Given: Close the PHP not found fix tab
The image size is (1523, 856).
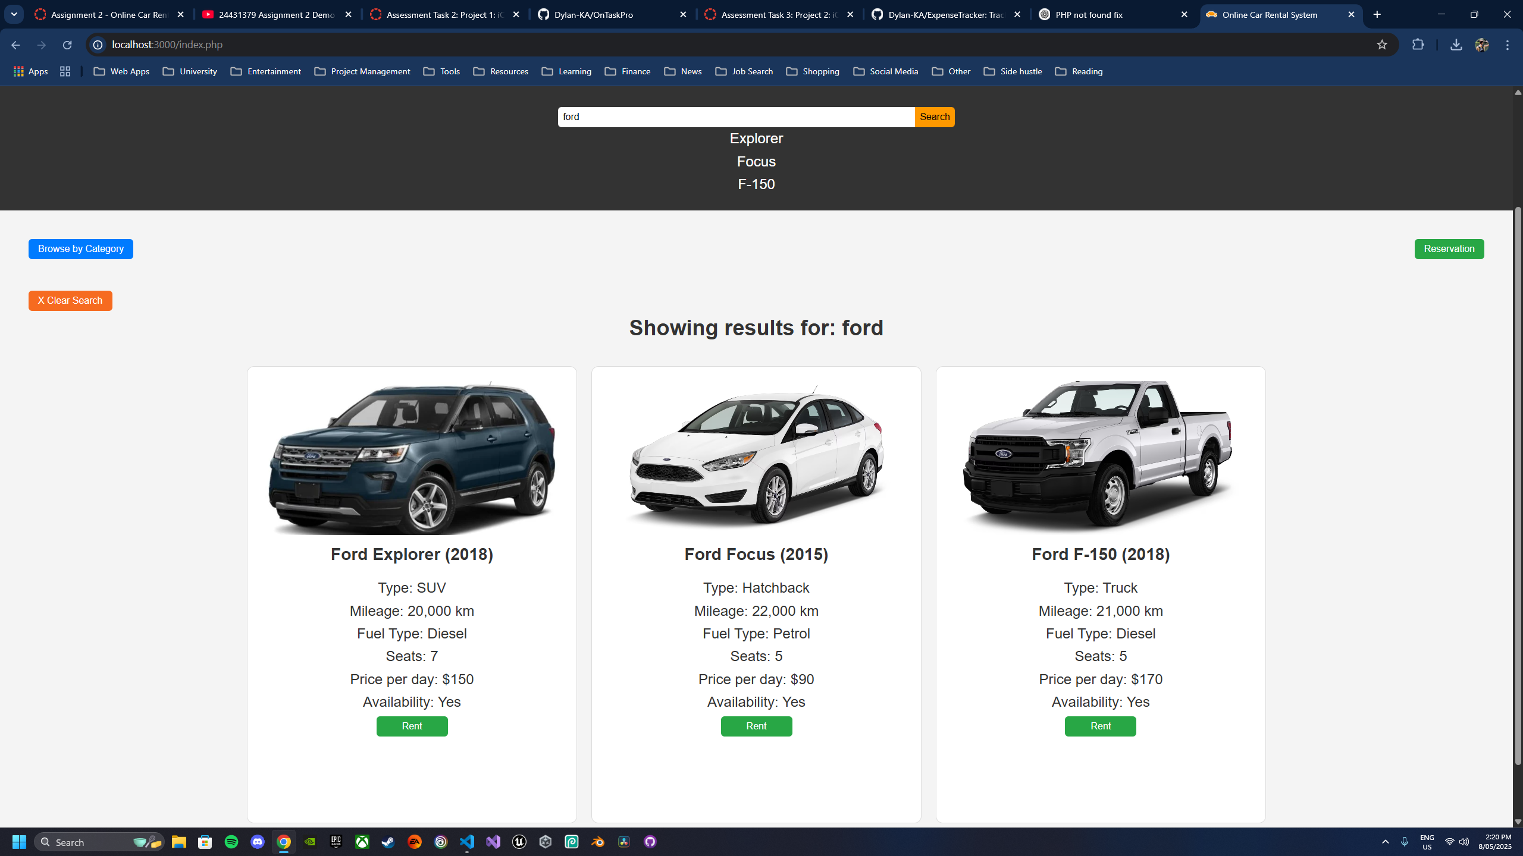Looking at the screenshot, I should tap(1184, 14).
